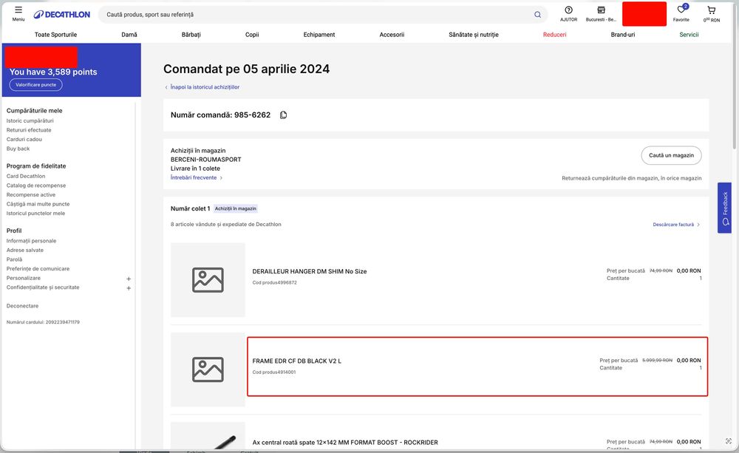
Task: Click Deconectare to log out
Action: pos(22,306)
